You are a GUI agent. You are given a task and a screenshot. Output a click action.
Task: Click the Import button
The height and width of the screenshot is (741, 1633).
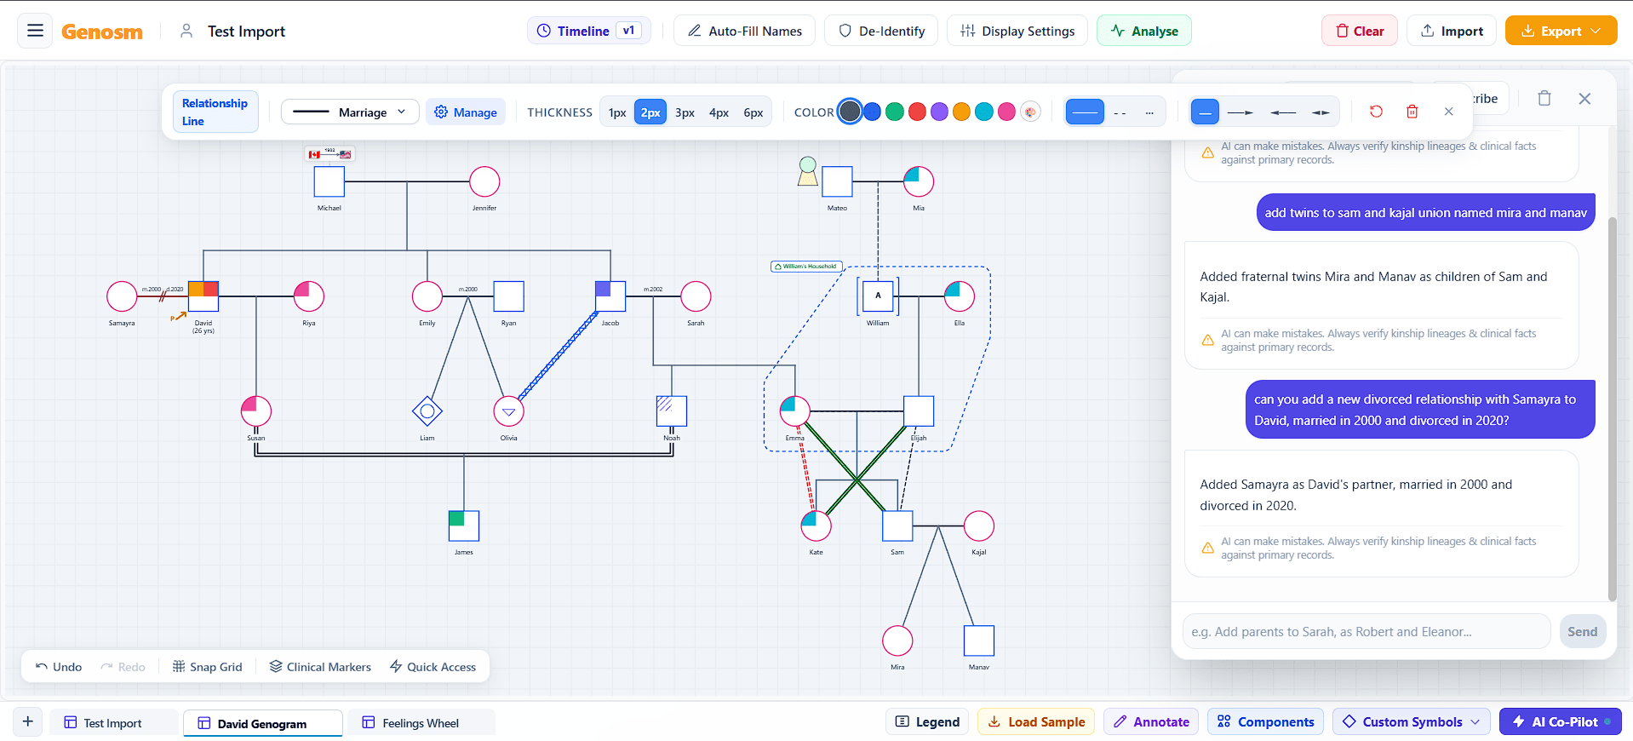(x=1451, y=32)
